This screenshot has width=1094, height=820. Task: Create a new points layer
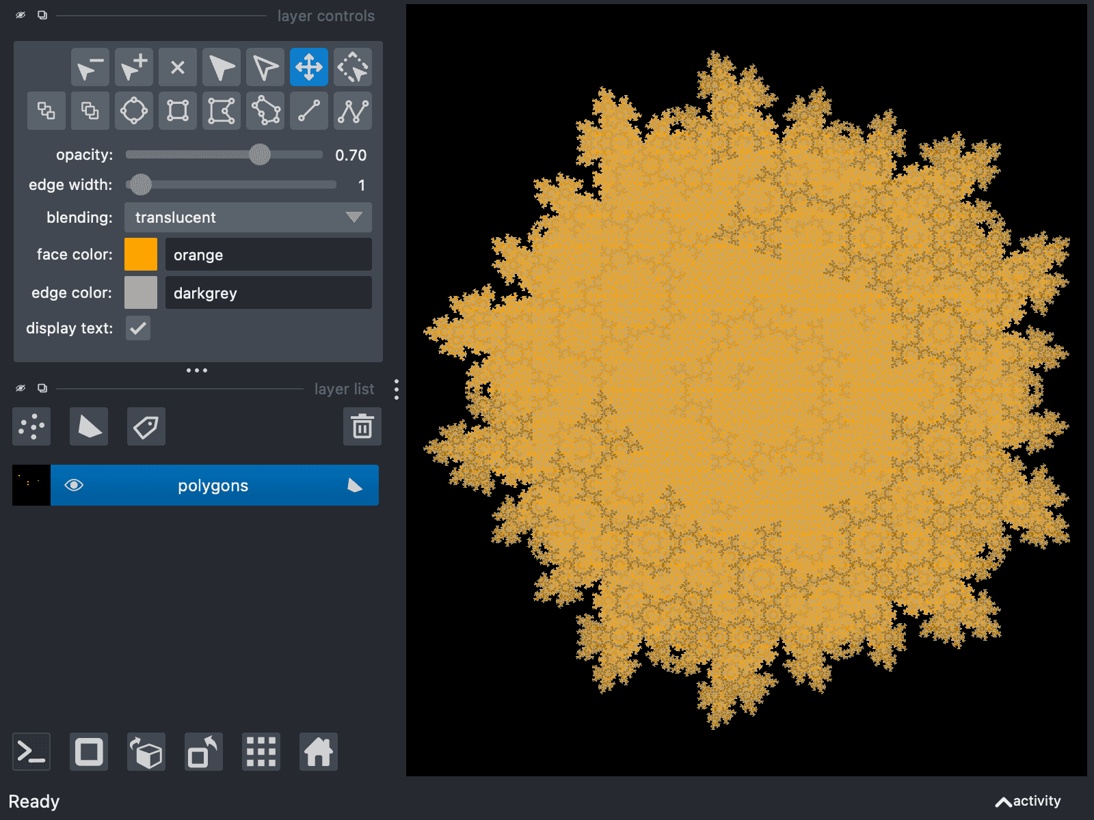click(31, 426)
